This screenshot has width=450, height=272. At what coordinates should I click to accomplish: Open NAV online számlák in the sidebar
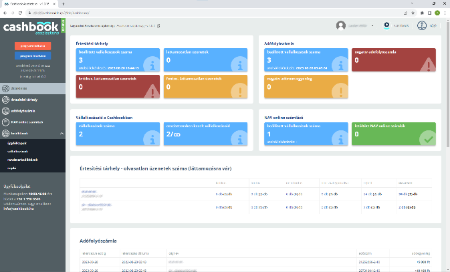coord(27,122)
